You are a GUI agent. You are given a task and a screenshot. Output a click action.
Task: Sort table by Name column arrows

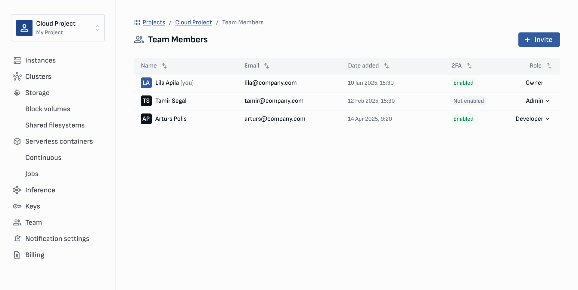click(x=164, y=66)
